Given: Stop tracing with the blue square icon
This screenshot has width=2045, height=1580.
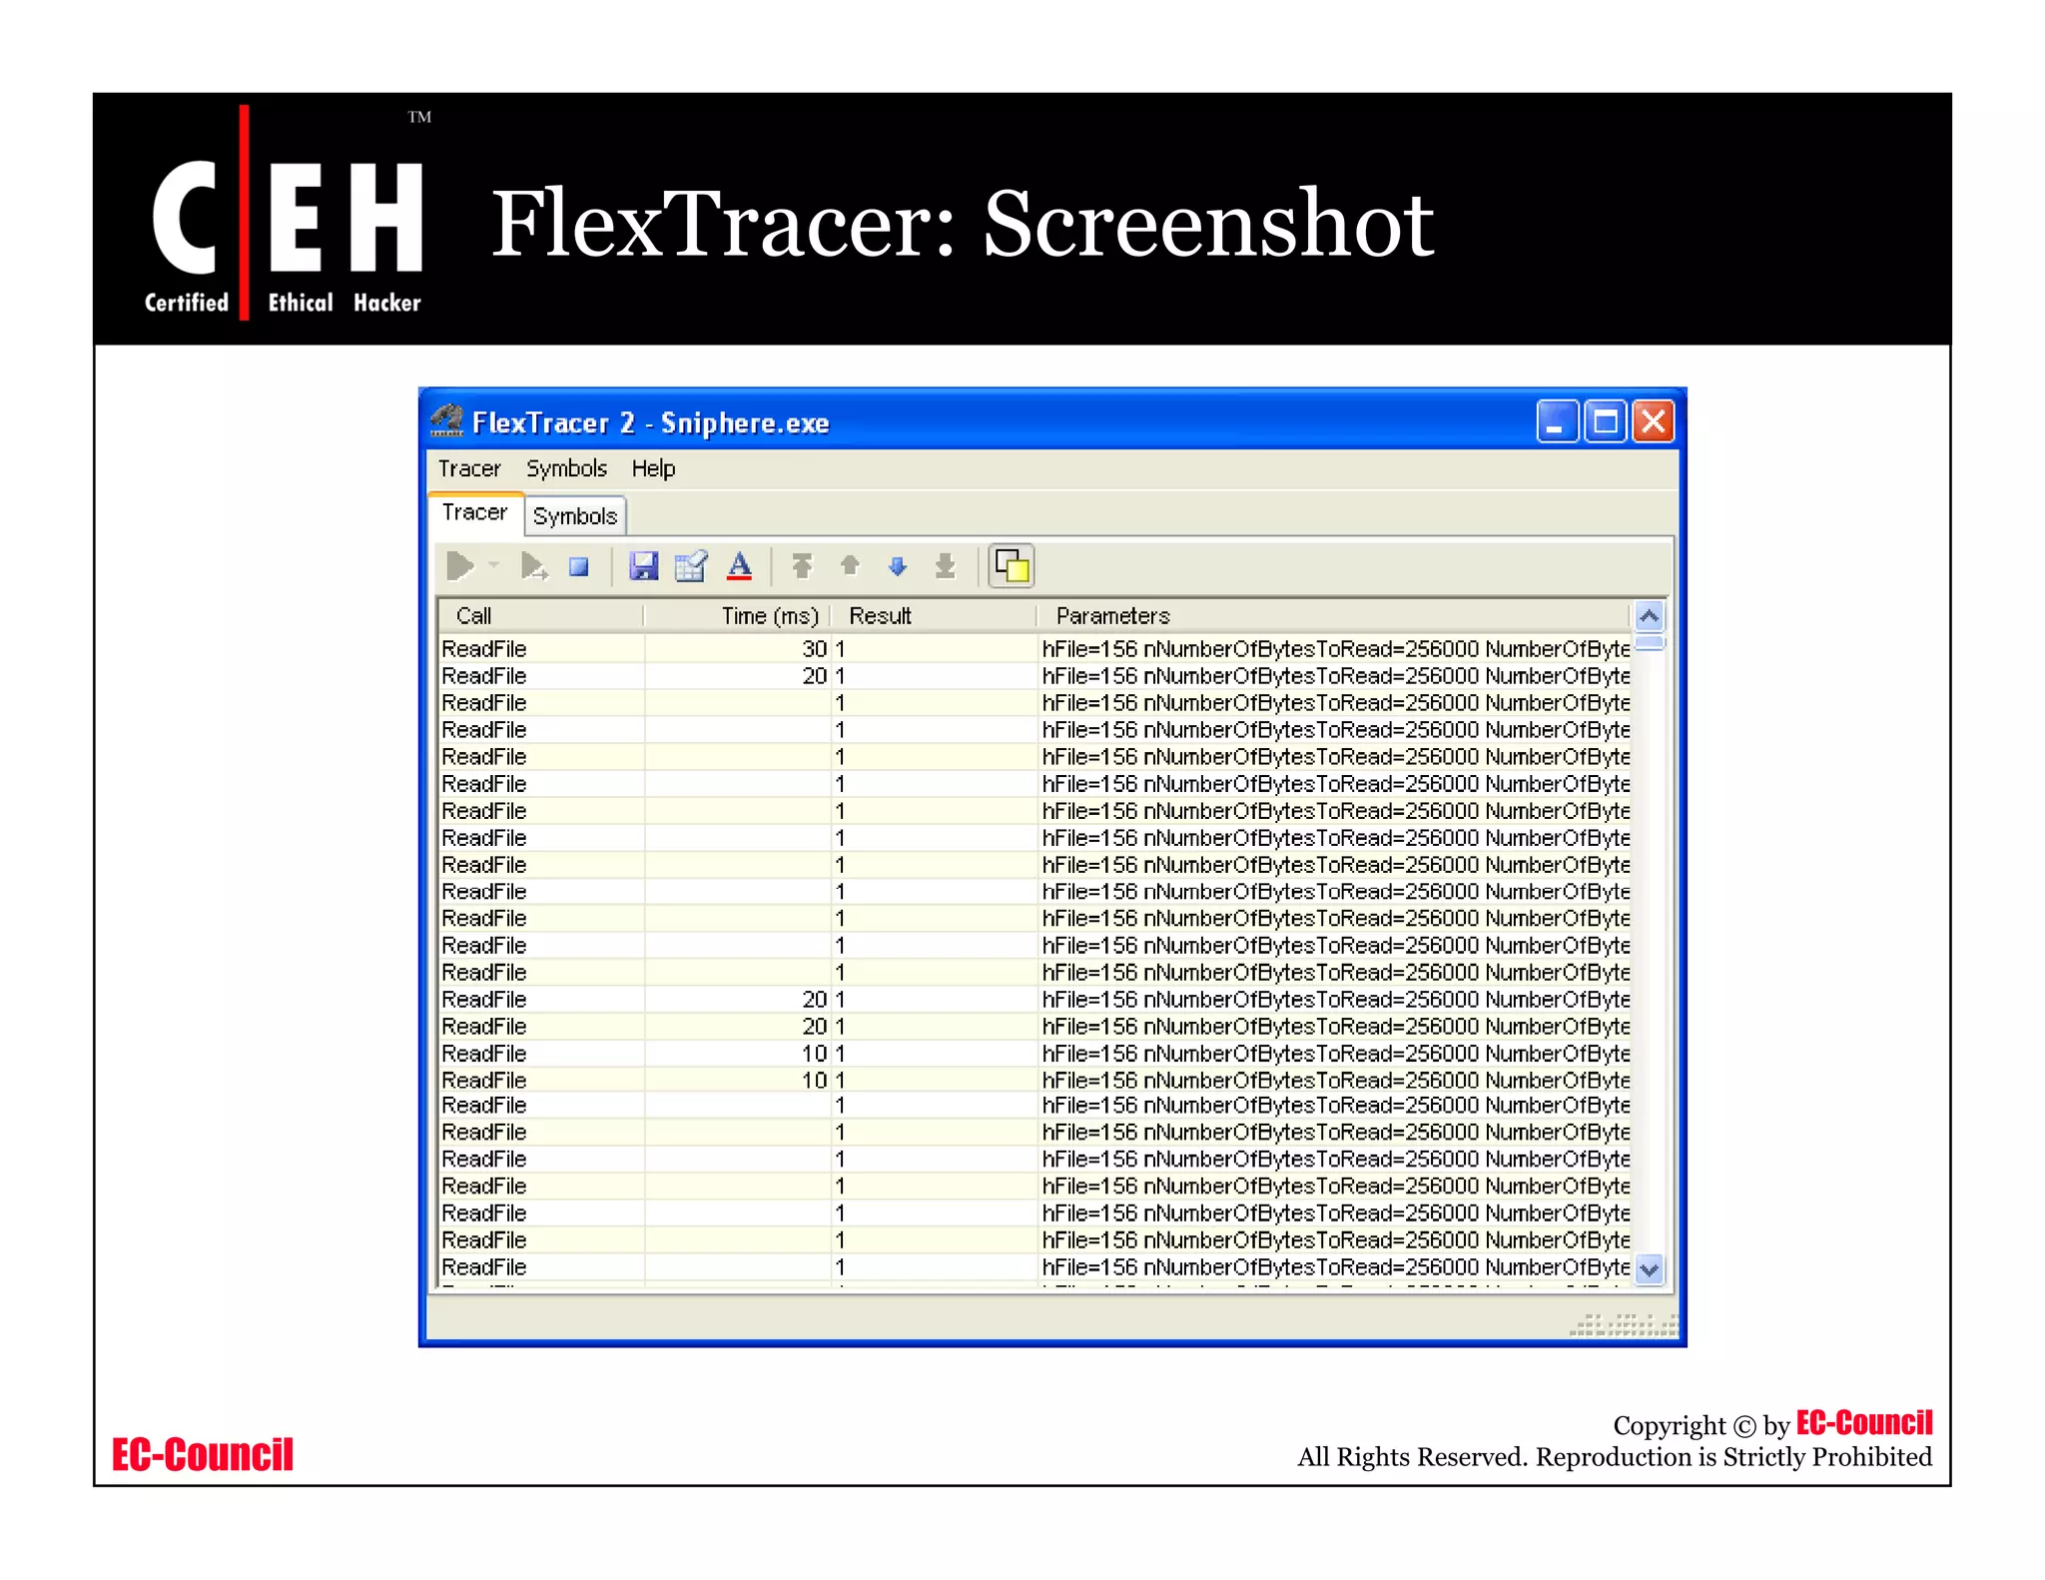Looking at the screenshot, I should [x=578, y=567].
